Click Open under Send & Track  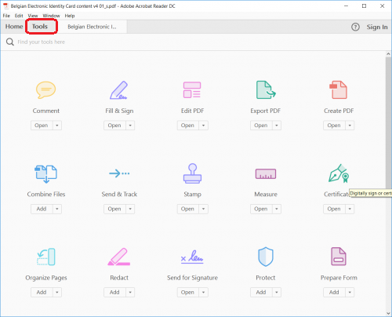point(114,209)
